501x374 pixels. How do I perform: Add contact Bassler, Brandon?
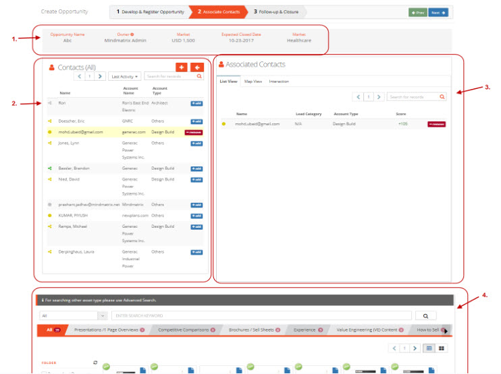click(196, 168)
